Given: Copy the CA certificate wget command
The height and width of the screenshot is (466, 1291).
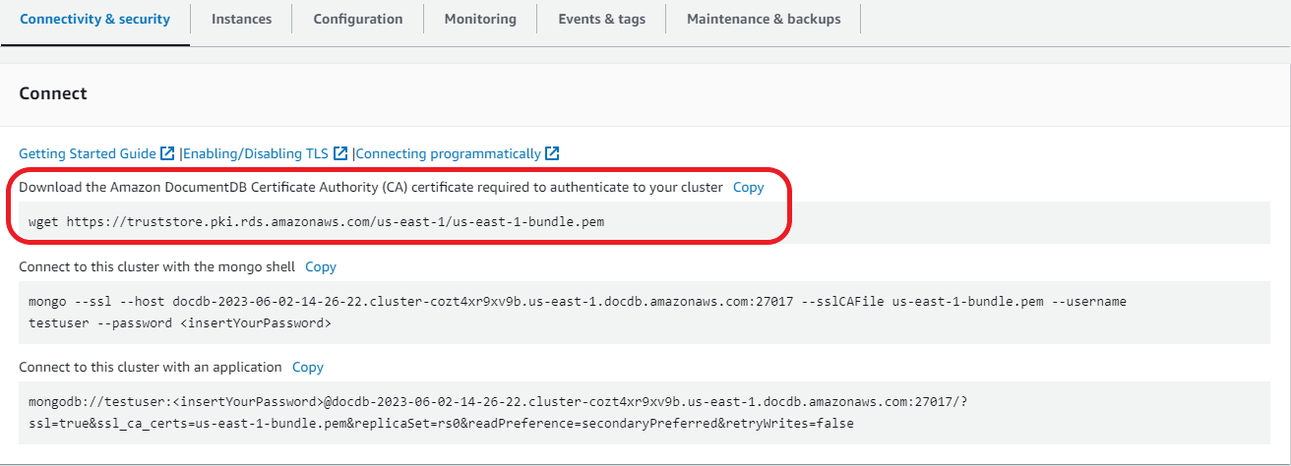Looking at the screenshot, I should 748,187.
